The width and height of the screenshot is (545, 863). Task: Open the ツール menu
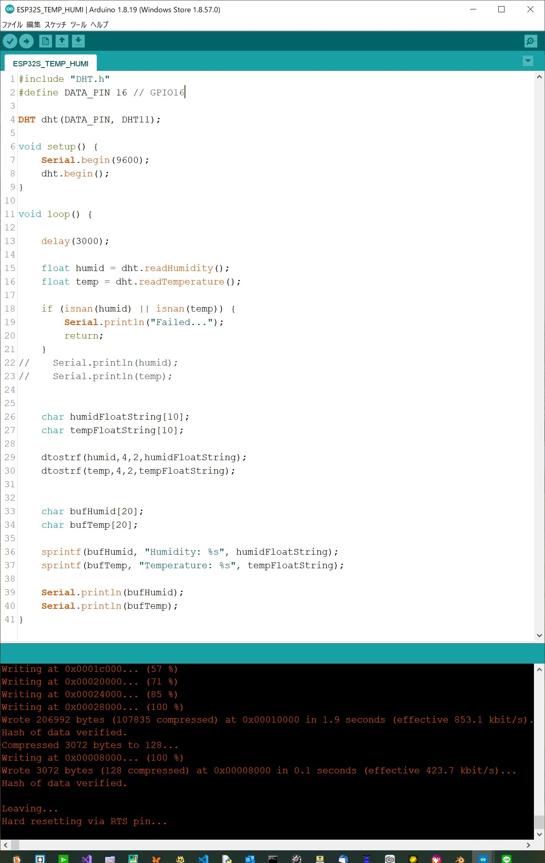78,25
